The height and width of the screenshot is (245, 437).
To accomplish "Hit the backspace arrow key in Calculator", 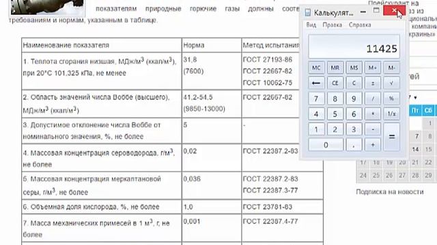I will tap(316, 83).
